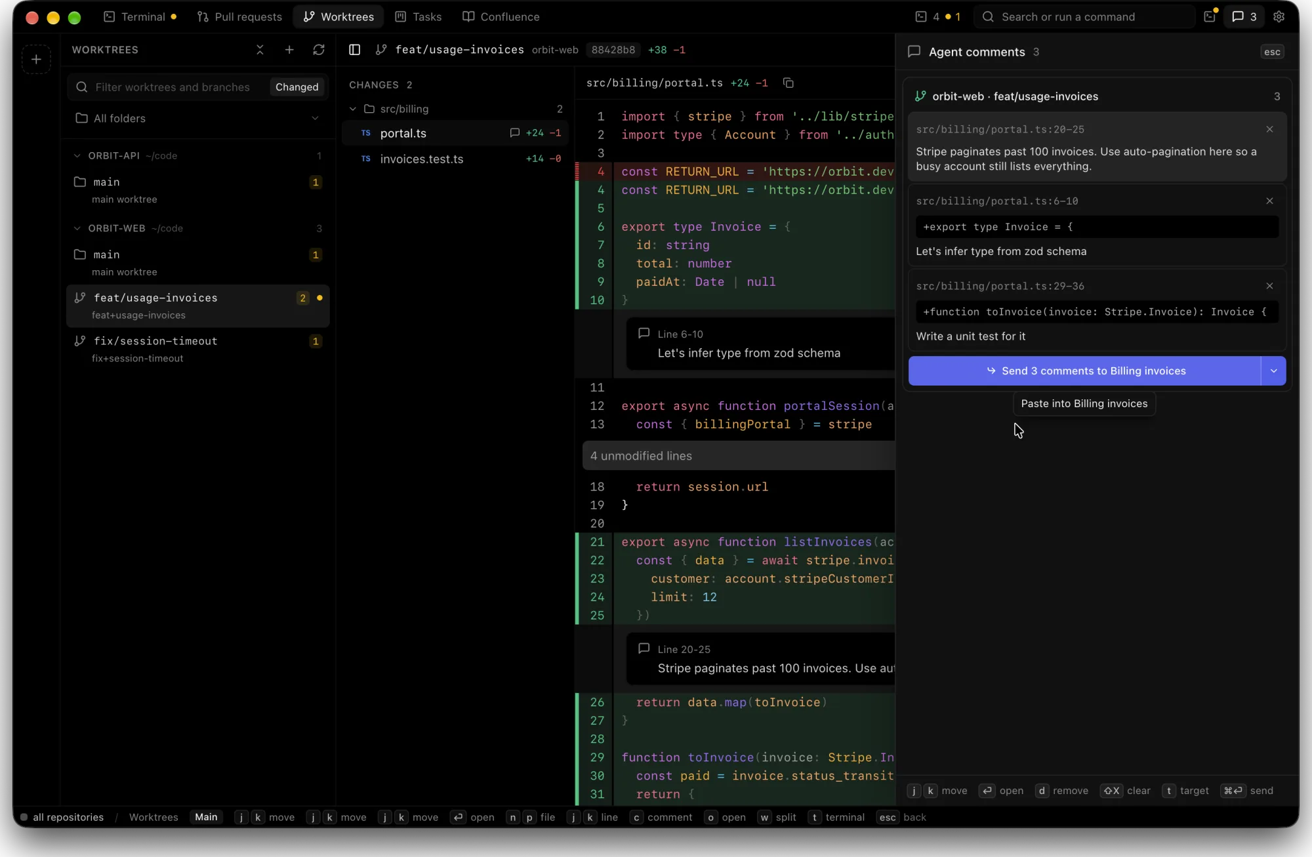The height and width of the screenshot is (857, 1312).
Task: Open invoices.test.ts in changes list
Action: point(455,159)
